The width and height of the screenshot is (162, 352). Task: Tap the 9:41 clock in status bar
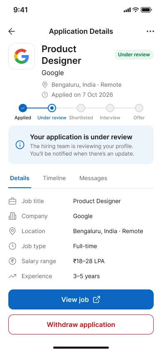[x=20, y=10]
